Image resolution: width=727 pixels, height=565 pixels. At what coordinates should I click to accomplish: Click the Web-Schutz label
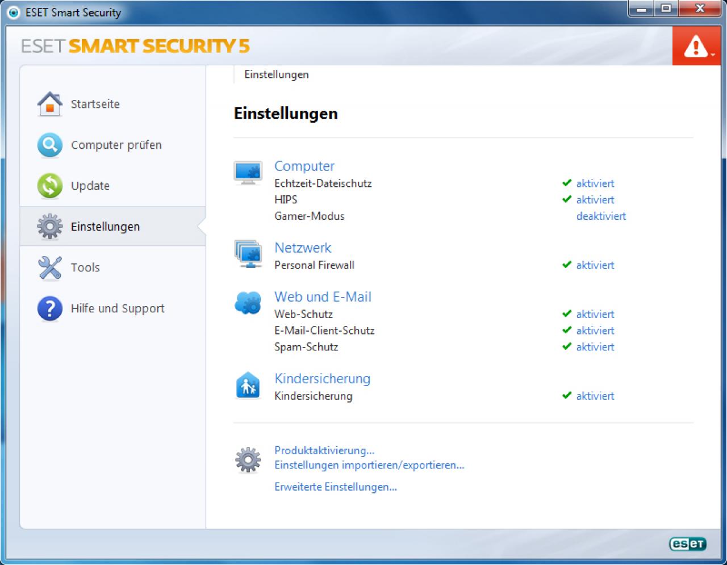click(x=303, y=314)
